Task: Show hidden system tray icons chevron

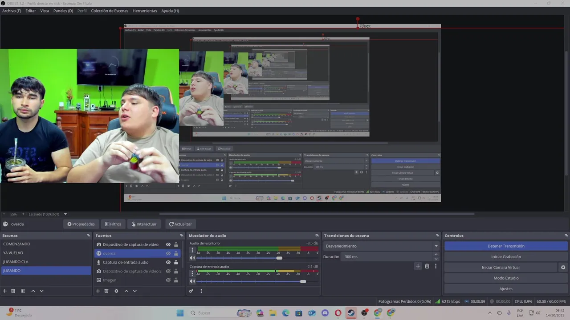Action: point(490,313)
